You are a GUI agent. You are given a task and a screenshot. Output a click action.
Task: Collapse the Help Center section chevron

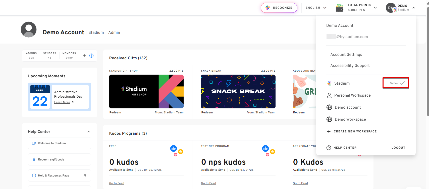click(89, 132)
